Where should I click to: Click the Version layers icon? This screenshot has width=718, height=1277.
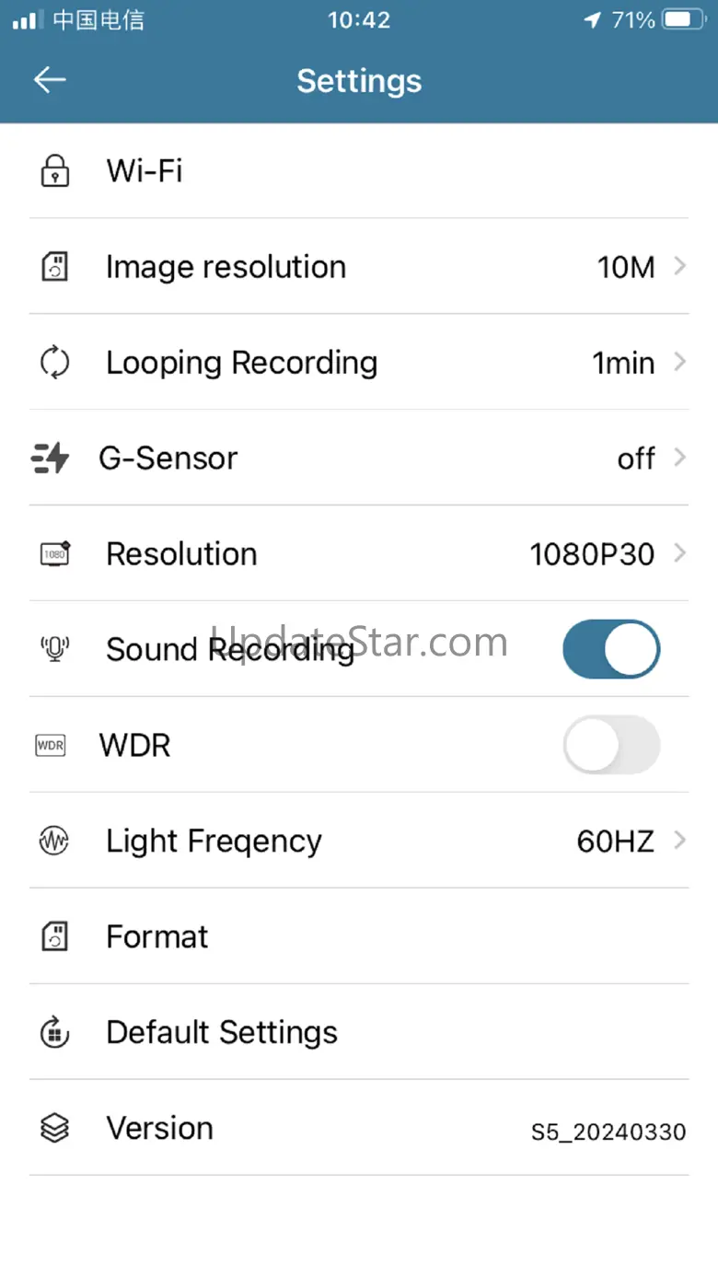tap(55, 1128)
